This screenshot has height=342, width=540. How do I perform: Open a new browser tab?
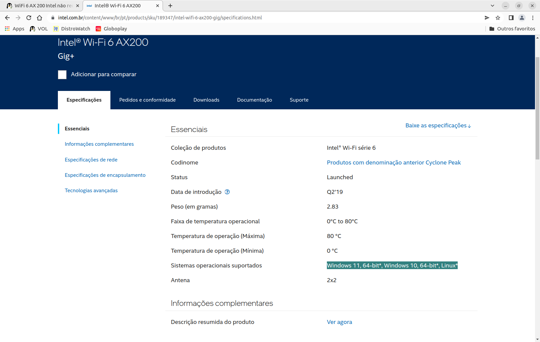[x=170, y=6]
